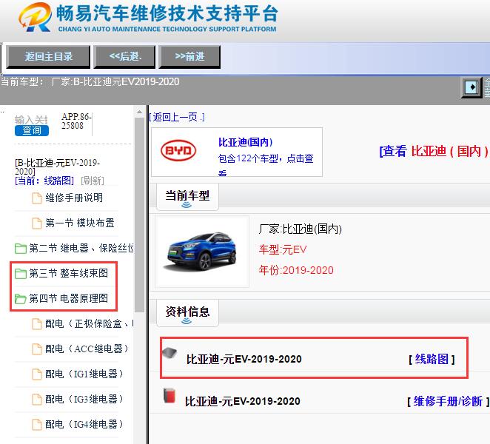Expand the 第三节 整车线束图 folder icon
This screenshot has height=444, width=490.
(x=21, y=274)
